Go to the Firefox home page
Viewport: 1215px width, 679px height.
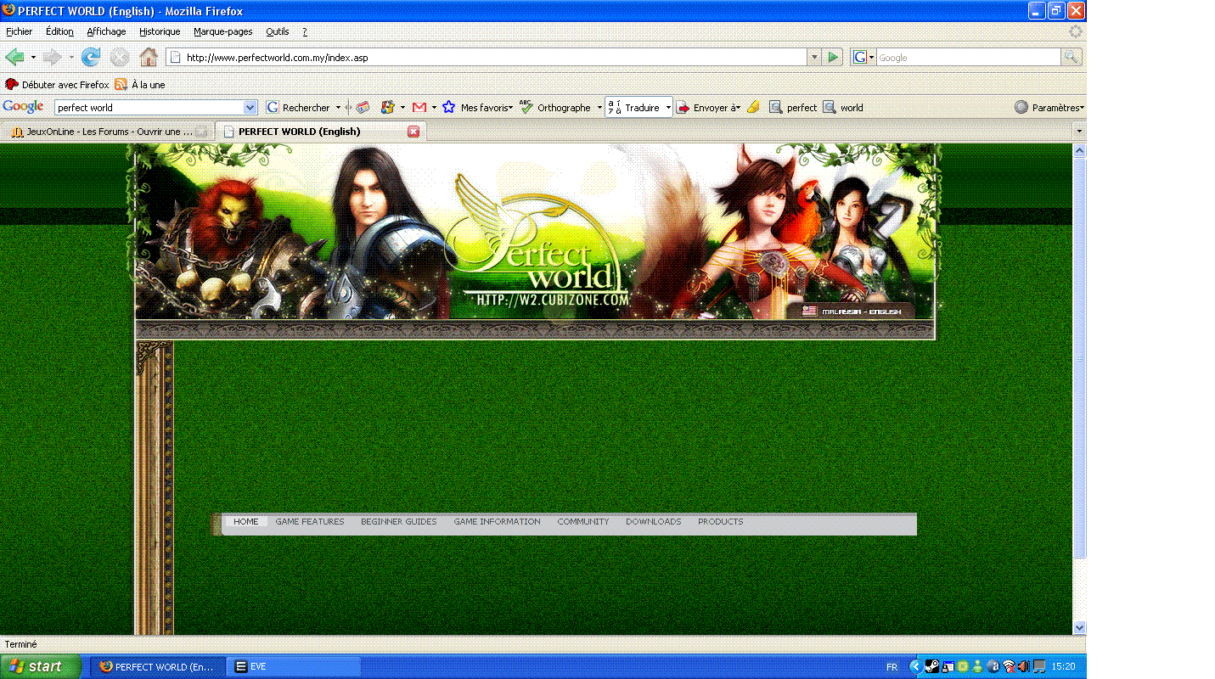click(149, 57)
